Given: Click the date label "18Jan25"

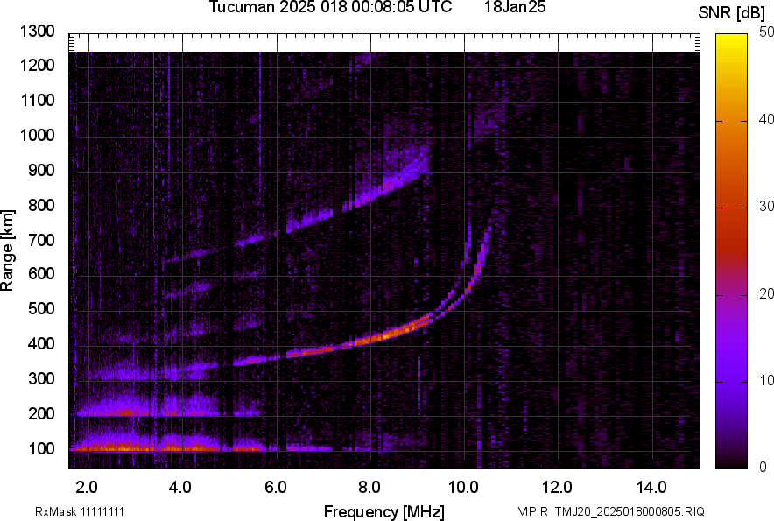Looking at the screenshot, I should coord(515,7).
